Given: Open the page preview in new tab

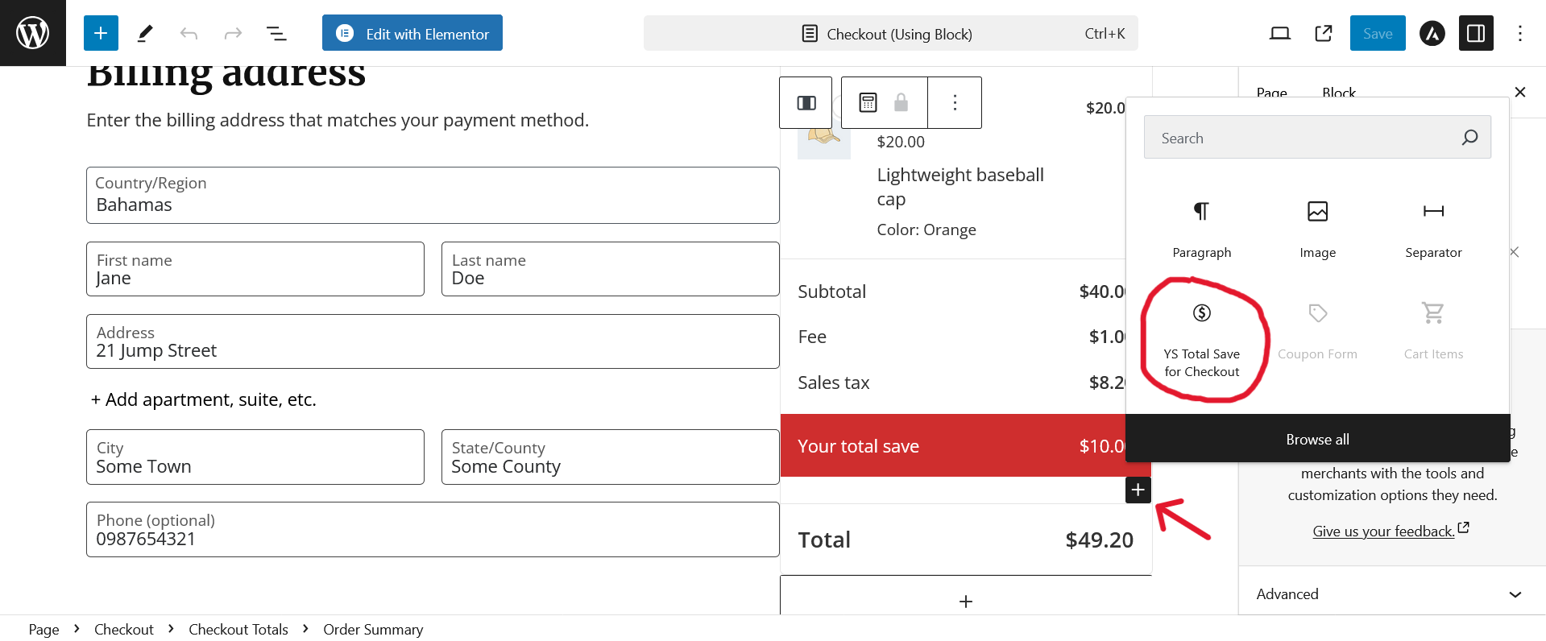Looking at the screenshot, I should tap(1323, 33).
